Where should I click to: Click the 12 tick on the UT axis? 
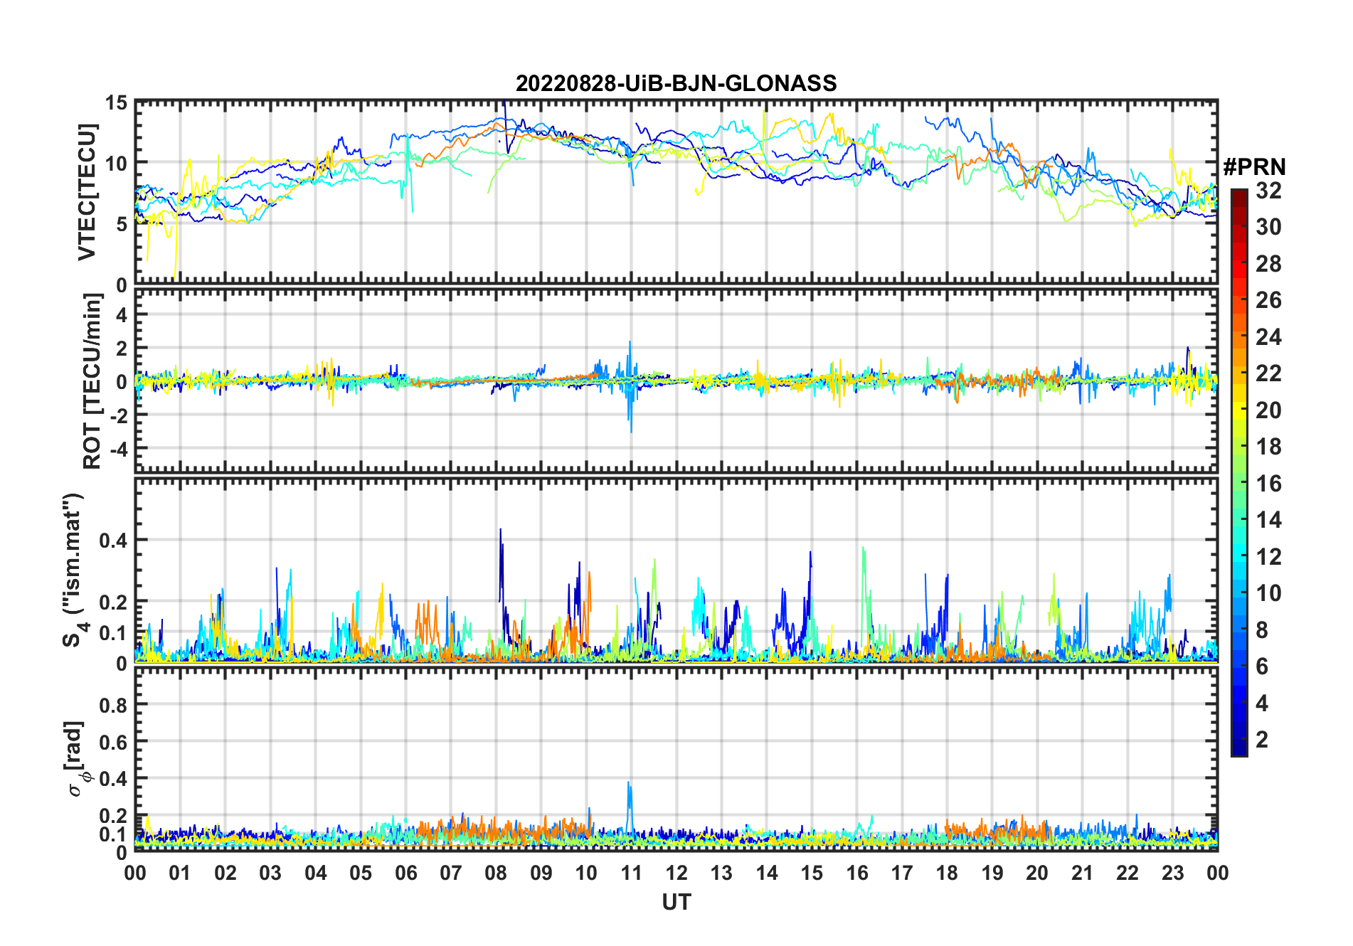[x=676, y=873]
